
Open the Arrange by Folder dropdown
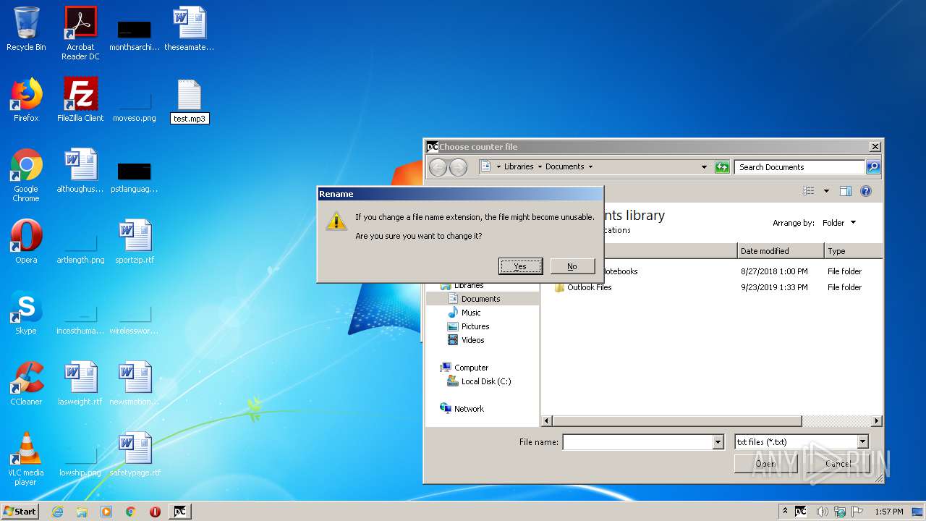tap(839, 223)
